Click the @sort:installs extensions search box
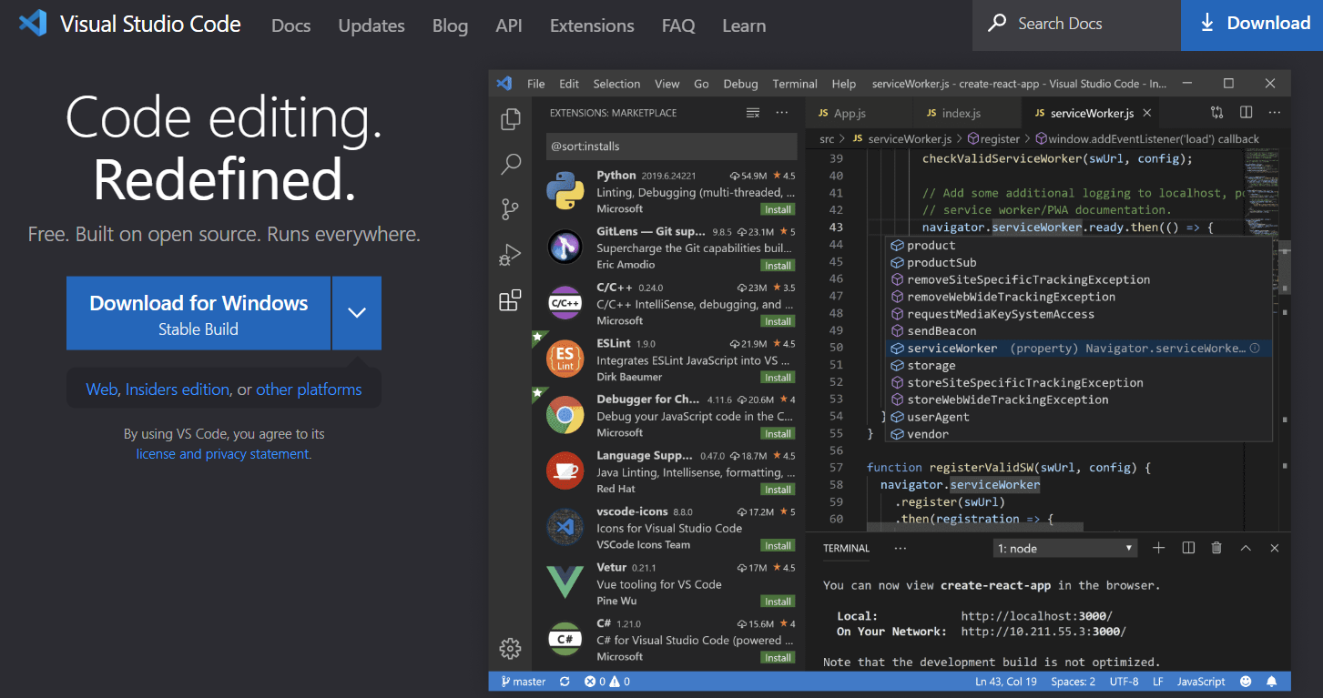The height and width of the screenshot is (698, 1323). 671,146
